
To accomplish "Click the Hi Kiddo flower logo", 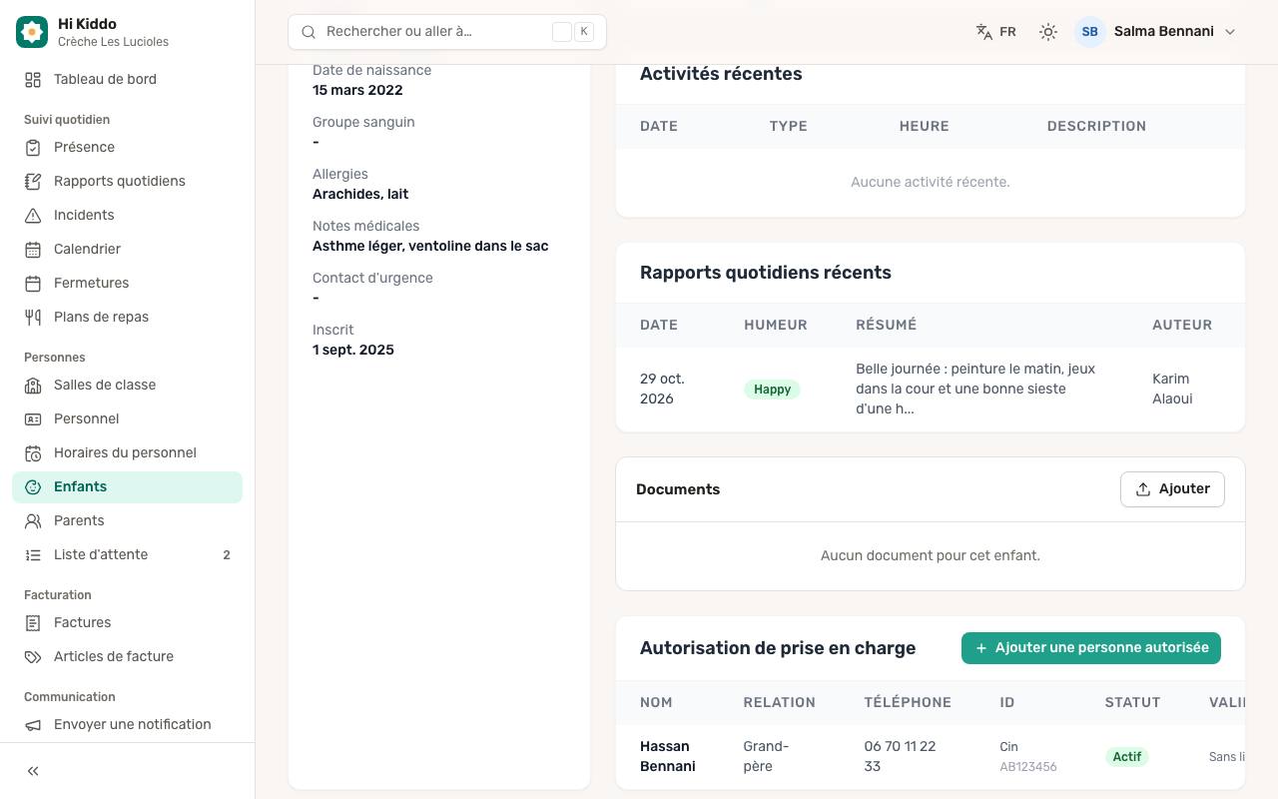I will (x=32, y=32).
